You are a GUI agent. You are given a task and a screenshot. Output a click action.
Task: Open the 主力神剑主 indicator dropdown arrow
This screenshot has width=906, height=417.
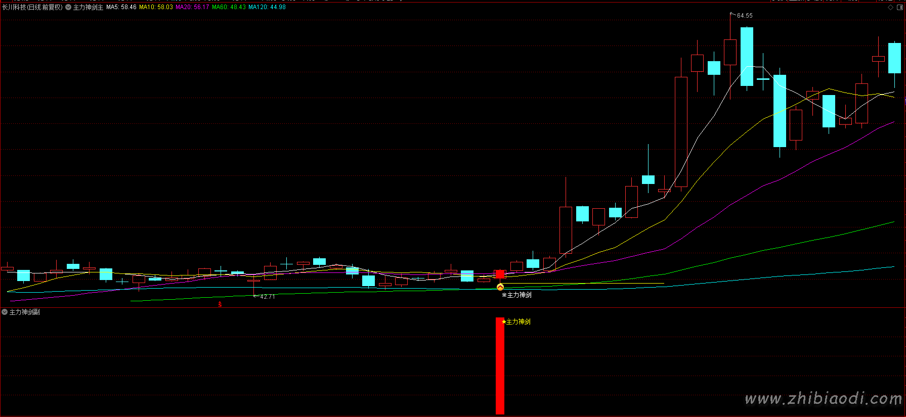(x=68, y=7)
